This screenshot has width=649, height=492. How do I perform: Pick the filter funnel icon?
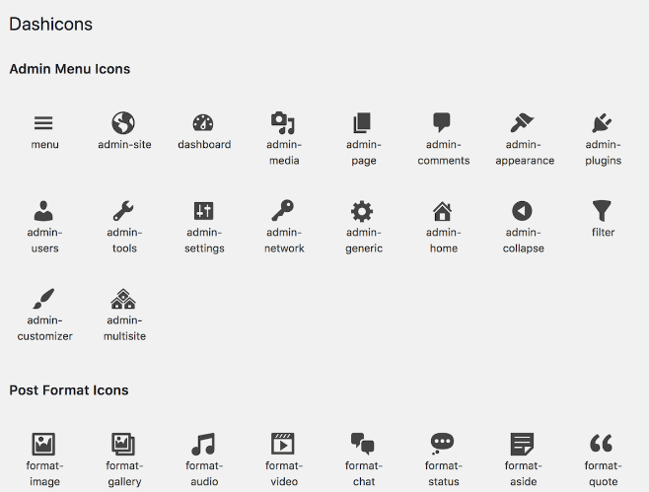(602, 210)
